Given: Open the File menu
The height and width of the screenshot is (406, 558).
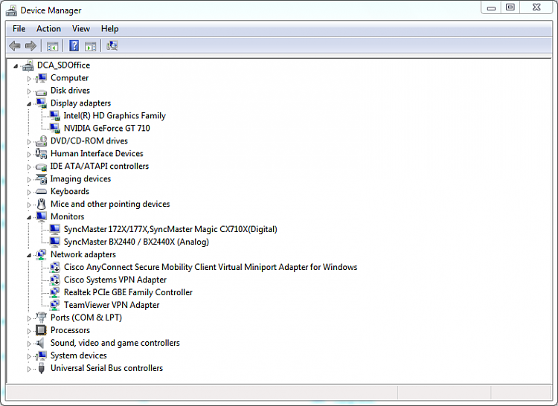Looking at the screenshot, I should pyautogui.click(x=19, y=29).
